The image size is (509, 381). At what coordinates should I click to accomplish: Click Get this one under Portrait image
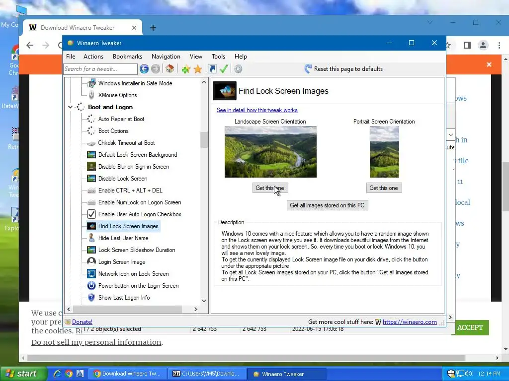coord(384,188)
